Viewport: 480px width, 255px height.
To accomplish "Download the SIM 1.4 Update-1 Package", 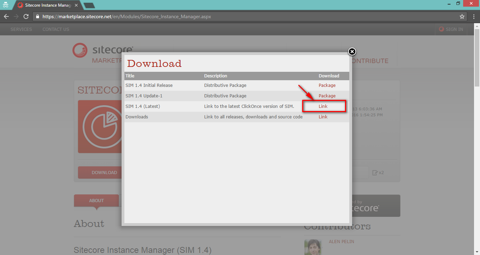I will coord(327,96).
